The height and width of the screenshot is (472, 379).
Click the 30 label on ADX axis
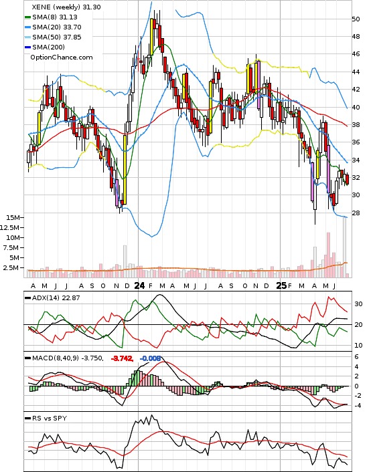pyautogui.click(x=358, y=304)
